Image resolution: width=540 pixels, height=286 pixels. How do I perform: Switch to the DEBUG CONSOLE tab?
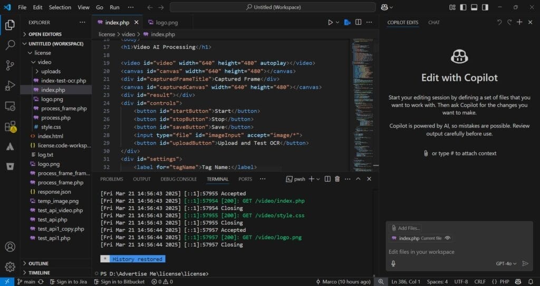tap(178, 179)
